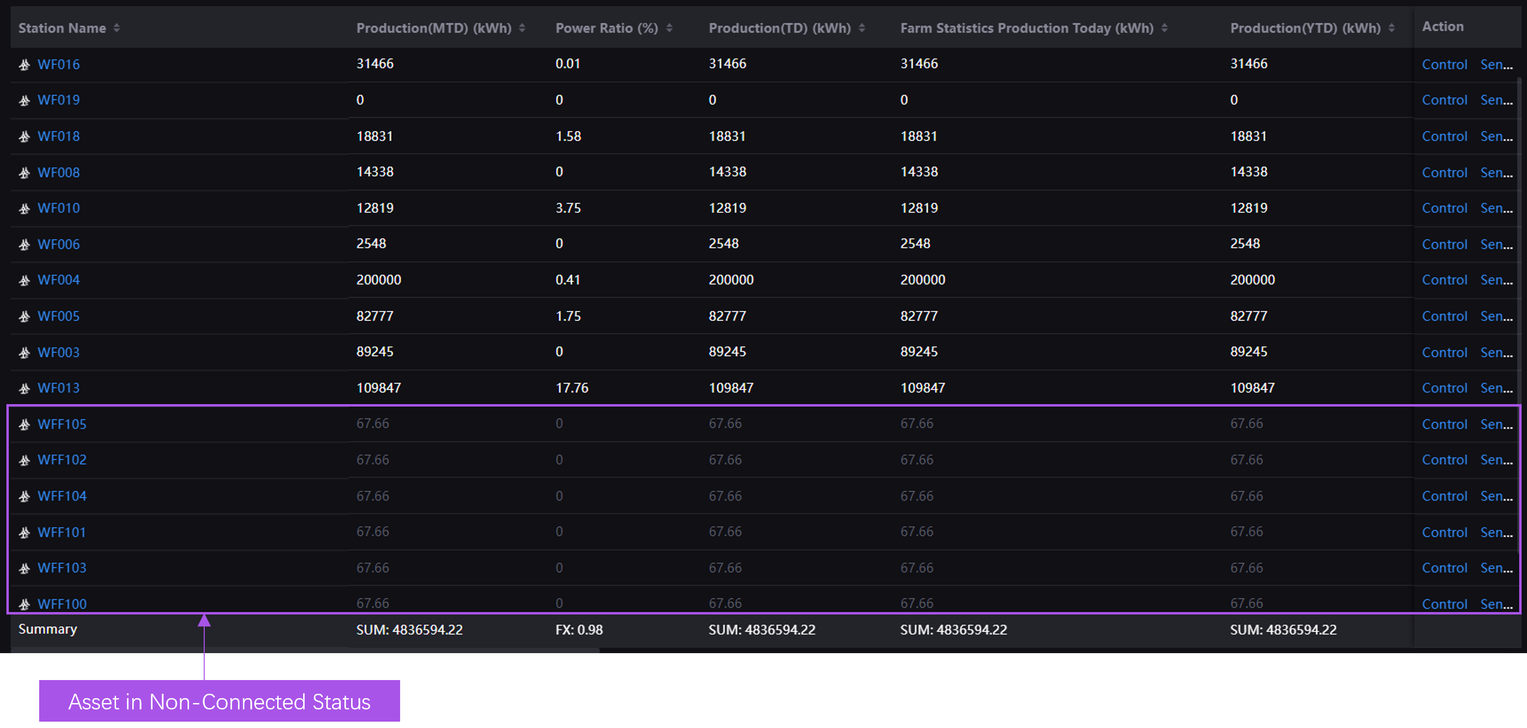
Task: Sort by Production(YTD) column arrows
Action: click(x=1391, y=28)
